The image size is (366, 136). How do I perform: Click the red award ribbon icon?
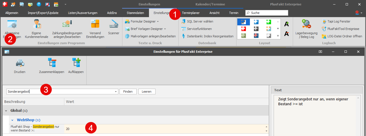(357, 13)
